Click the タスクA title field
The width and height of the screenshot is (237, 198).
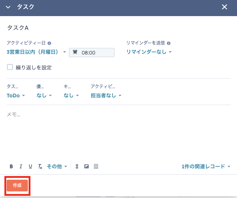tap(73, 28)
